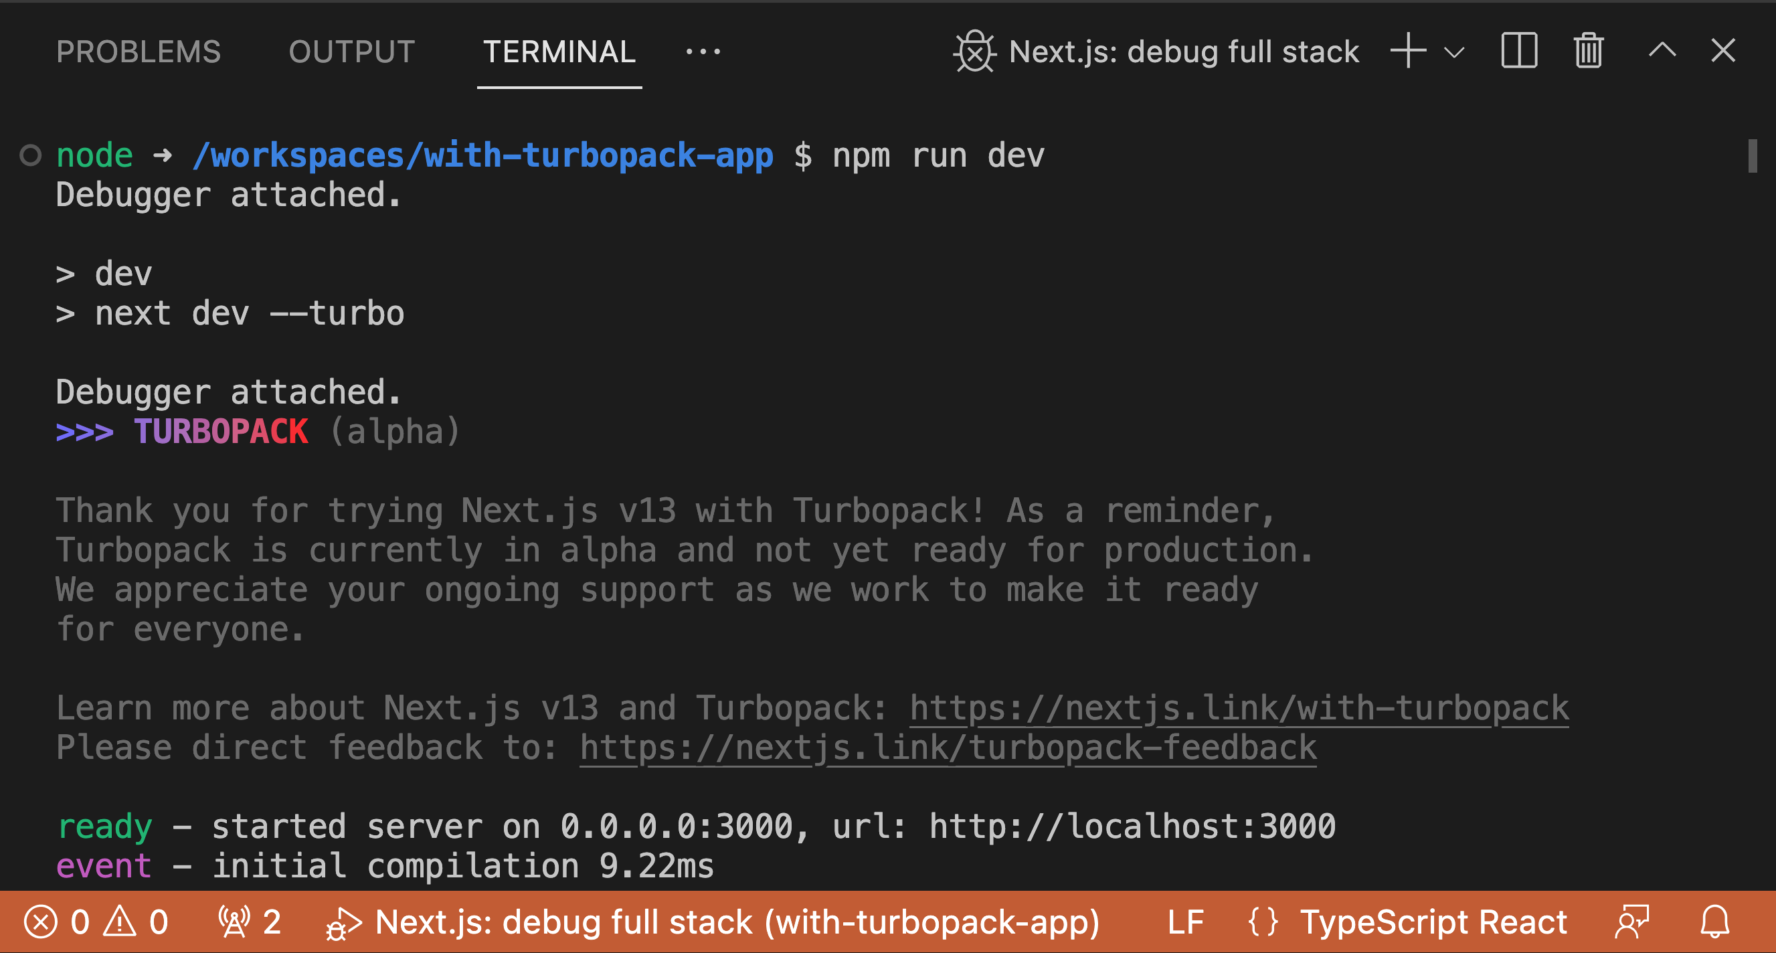Screen dimensions: 1776x953
Task: Click debug launch status Next.js: debug full stack
Action: click(713, 922)
